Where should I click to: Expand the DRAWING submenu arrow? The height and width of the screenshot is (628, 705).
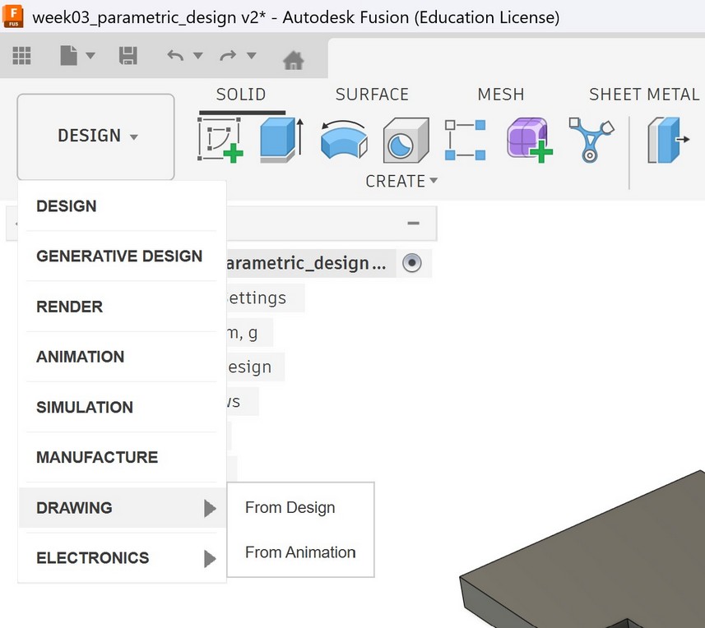coord(210,508)
